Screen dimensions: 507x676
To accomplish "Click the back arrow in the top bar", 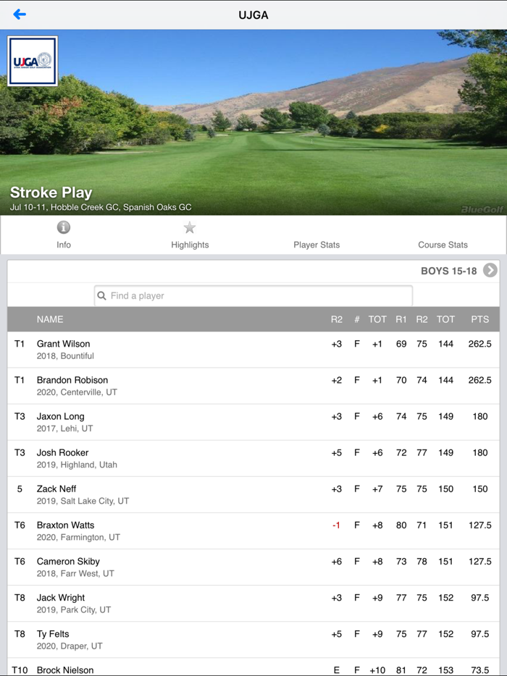I will tap(20, 14).
